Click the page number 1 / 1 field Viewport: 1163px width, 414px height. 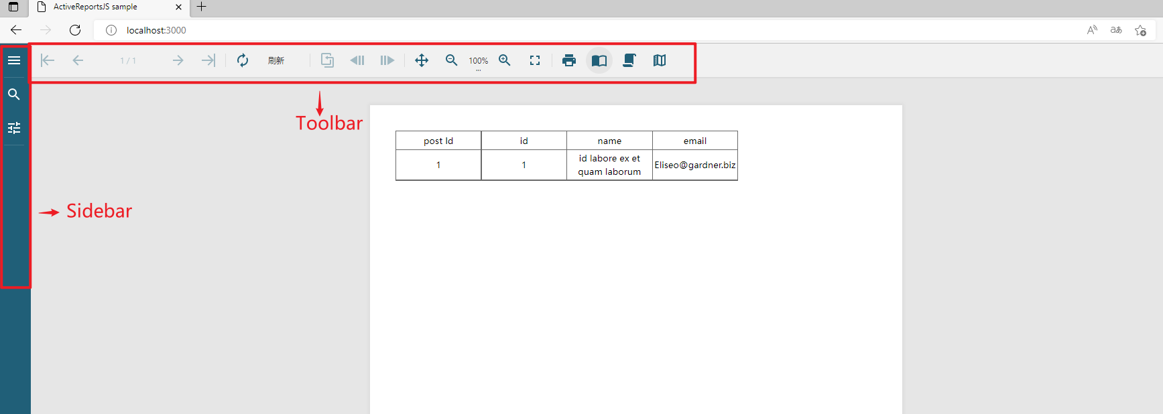click(x=128, y=60)
